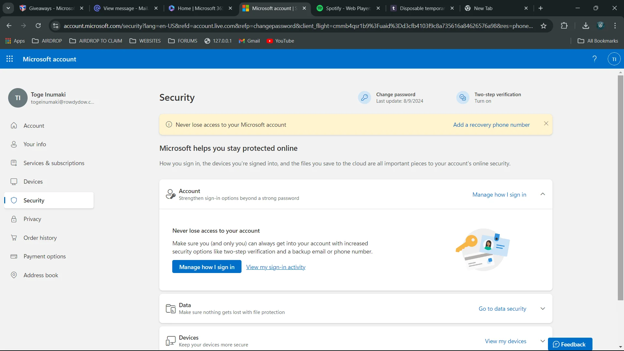The width and height of the screenshot is (624, 351).
Task: Click the Data folder icon
Action: point(171,308)
